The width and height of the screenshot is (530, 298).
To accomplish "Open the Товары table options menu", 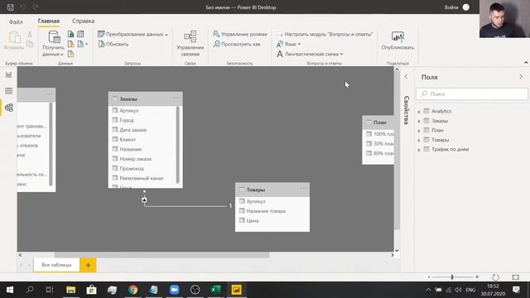I will [303, 189].
